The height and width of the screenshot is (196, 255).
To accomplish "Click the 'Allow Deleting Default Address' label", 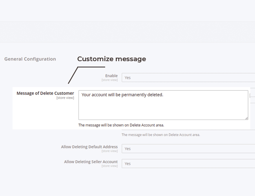I will [x=89, y=147].
